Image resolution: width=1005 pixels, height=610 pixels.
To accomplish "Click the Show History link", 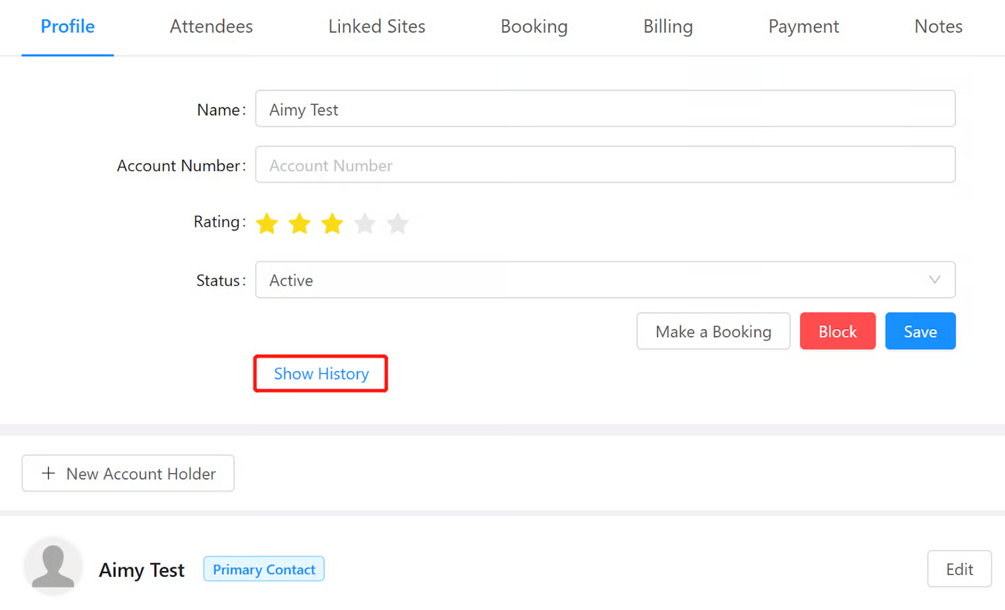I will tap(321, 374).
